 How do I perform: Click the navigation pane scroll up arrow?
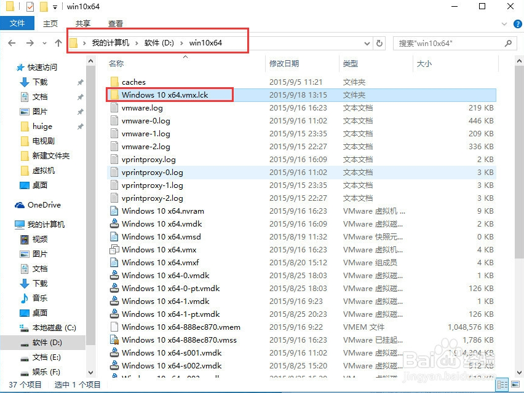90,61
